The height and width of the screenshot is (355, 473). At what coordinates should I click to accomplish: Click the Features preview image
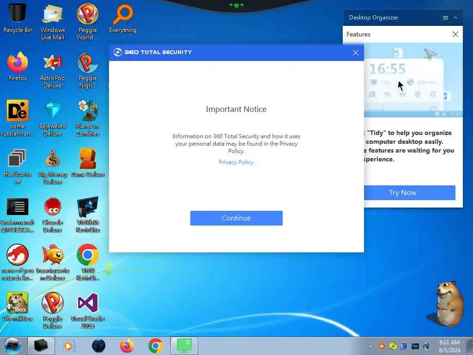(x=413, y=80)
